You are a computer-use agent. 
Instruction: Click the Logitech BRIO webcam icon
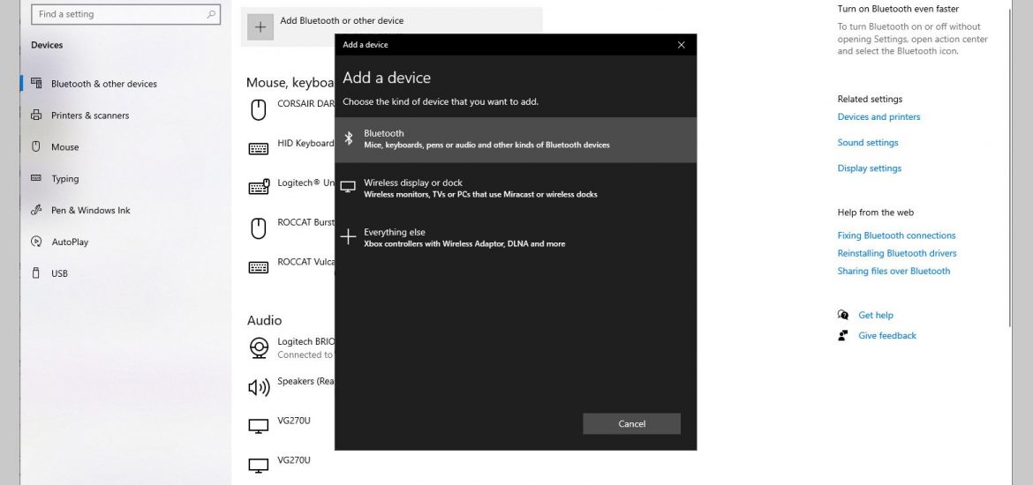click(x=259, y=347)
